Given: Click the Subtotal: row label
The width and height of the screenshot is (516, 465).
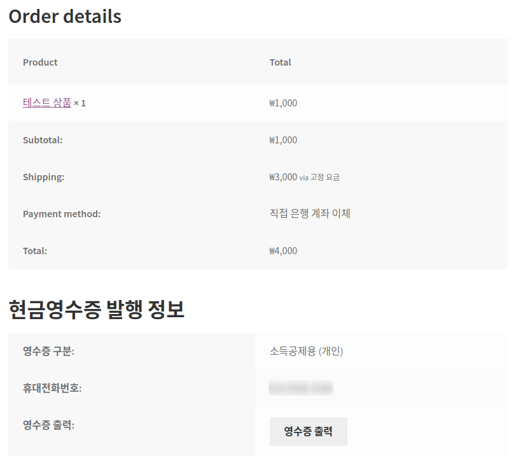Looking at the screenshot, I should point(43,140).
